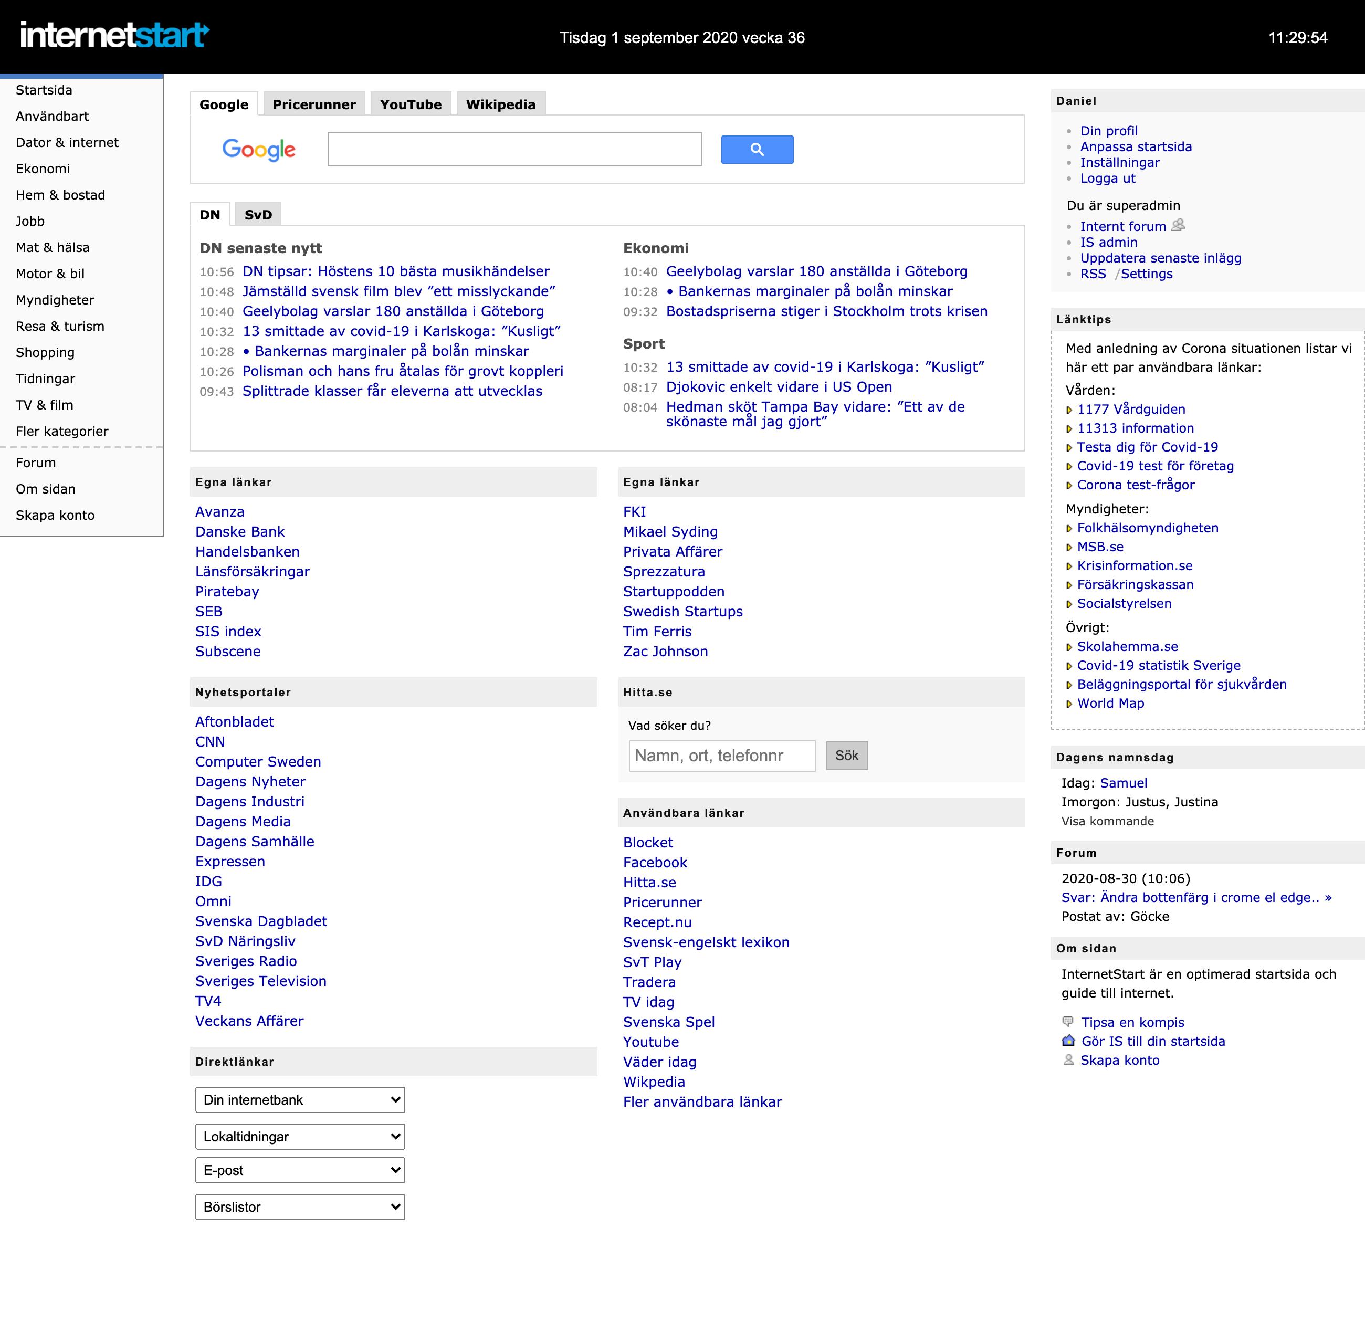Open headline Djokovic enkelt vidare i US Open
Viewport: 1365px width, 1343px height.
pos(779,387)
